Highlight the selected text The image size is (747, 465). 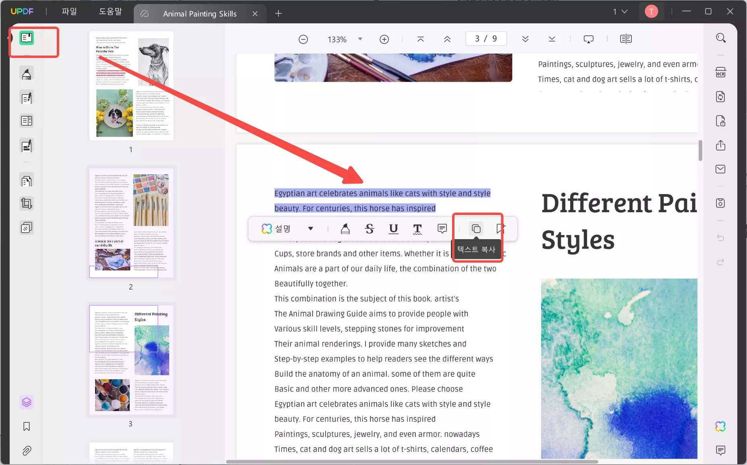pos(345,229)
